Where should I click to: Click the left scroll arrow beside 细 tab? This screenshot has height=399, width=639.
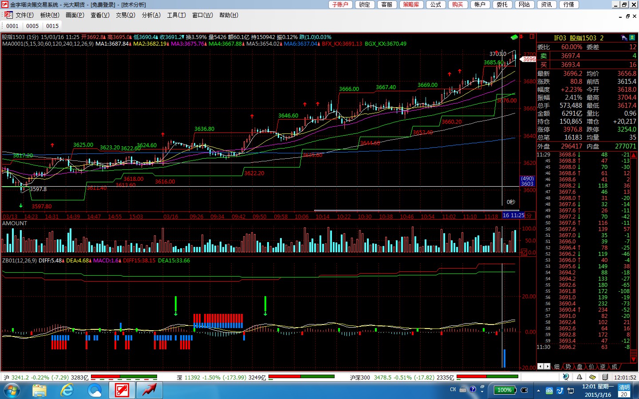[x=540, y=366]
